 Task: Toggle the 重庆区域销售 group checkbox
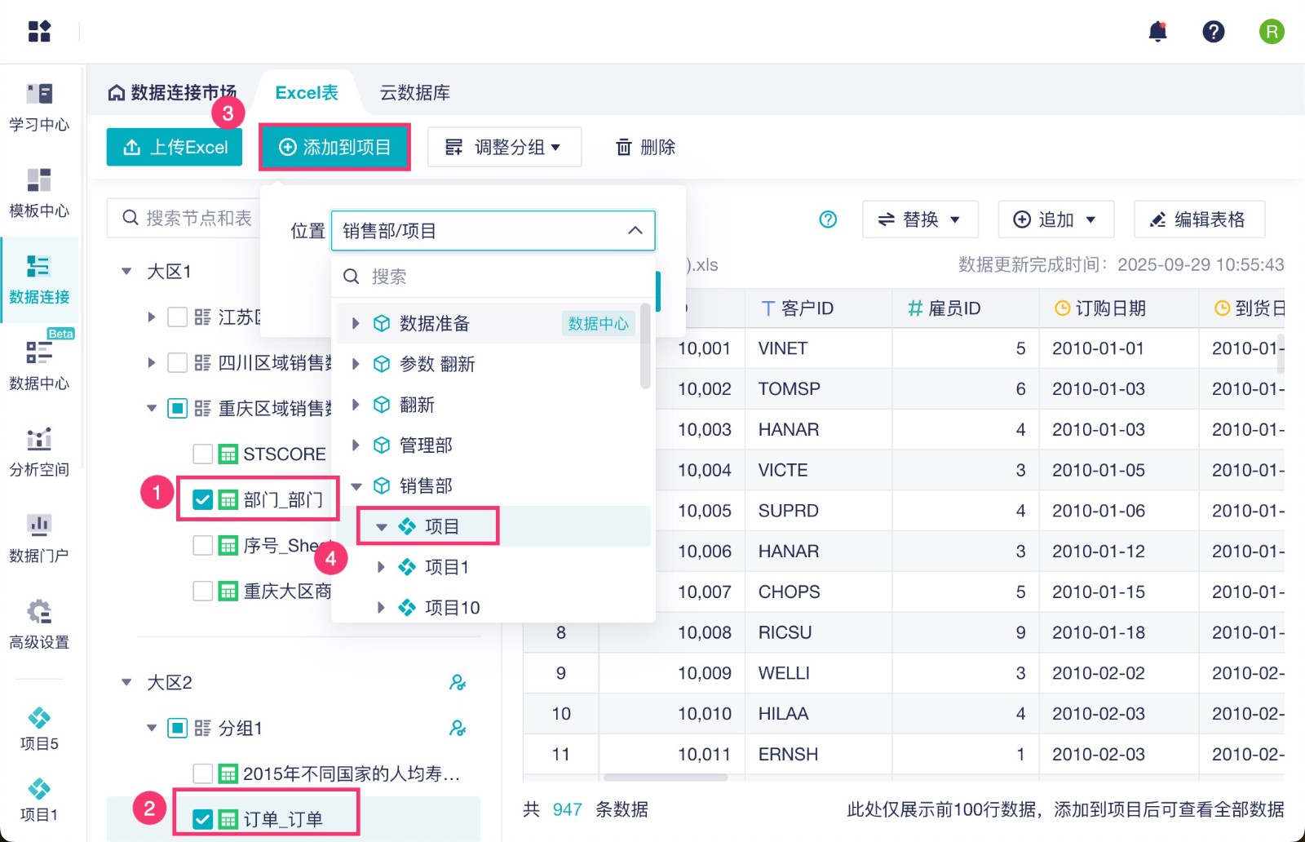[177, 408]
